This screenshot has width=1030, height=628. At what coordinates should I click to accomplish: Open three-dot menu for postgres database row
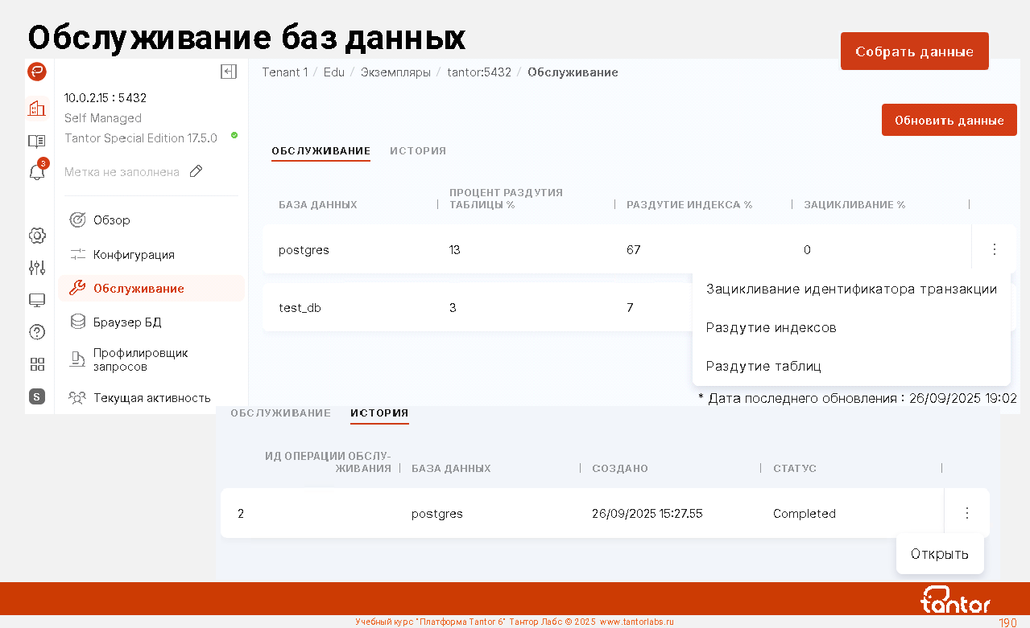(x=994, y=249)
